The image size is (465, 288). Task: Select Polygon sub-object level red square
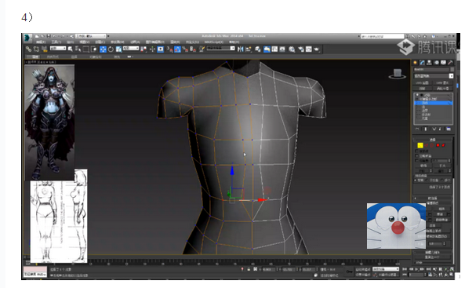coord(438,145)
